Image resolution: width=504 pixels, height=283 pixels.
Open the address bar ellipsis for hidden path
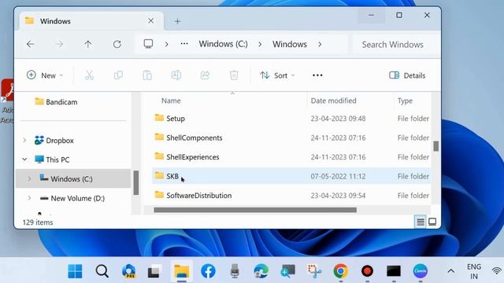184,44
